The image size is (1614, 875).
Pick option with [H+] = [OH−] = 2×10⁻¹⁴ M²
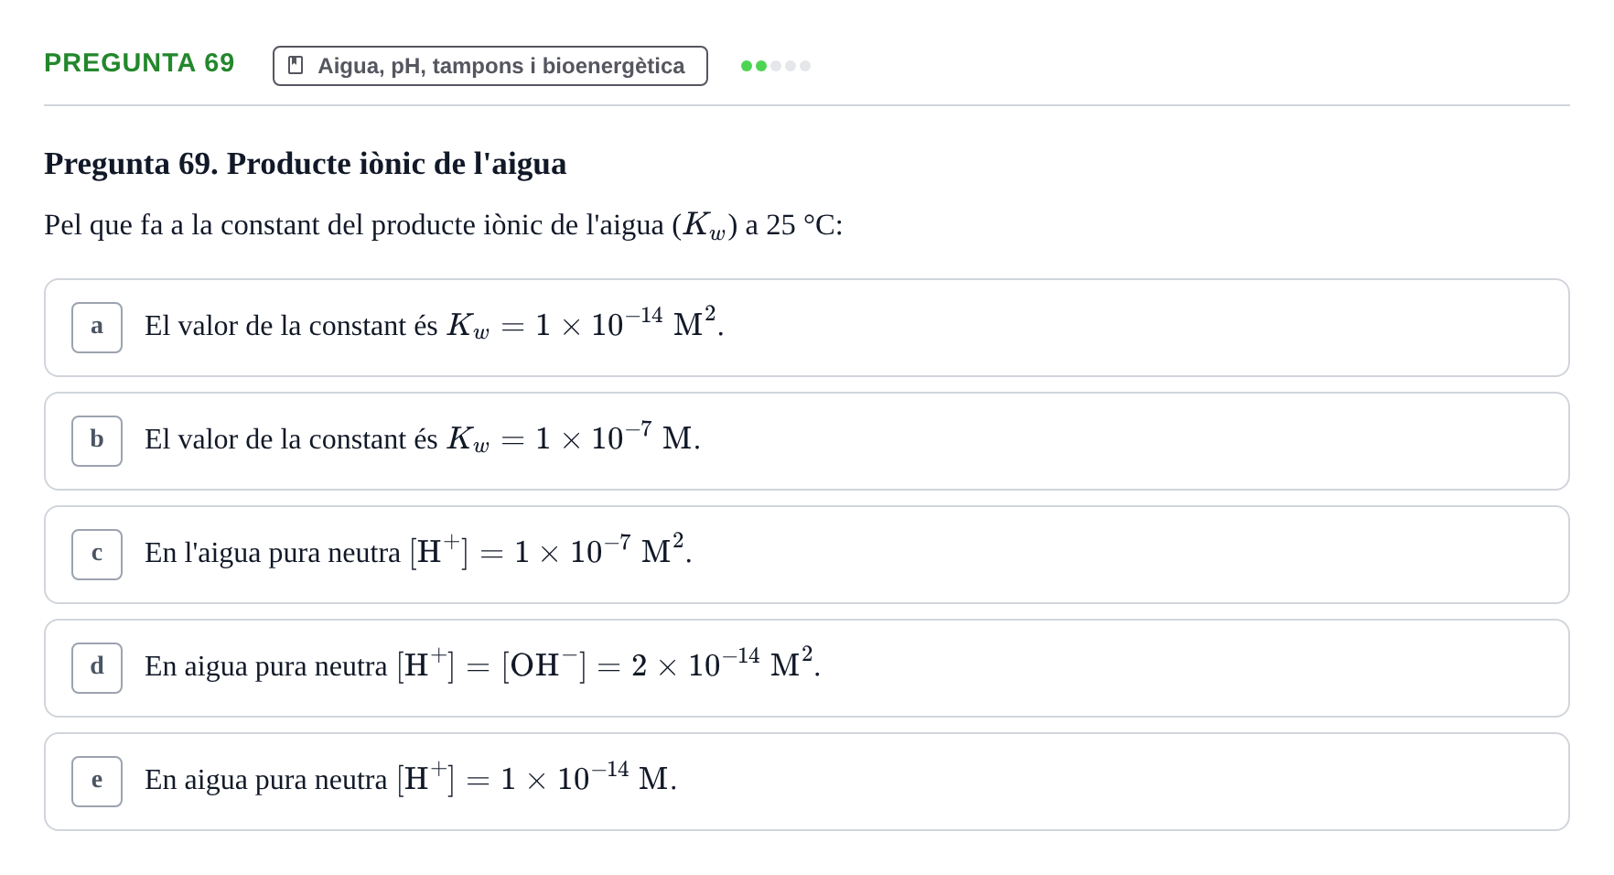coord(807,668)
